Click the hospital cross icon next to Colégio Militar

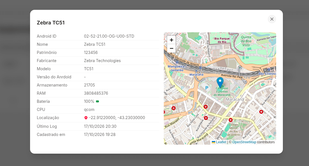[x=231, y=120]
